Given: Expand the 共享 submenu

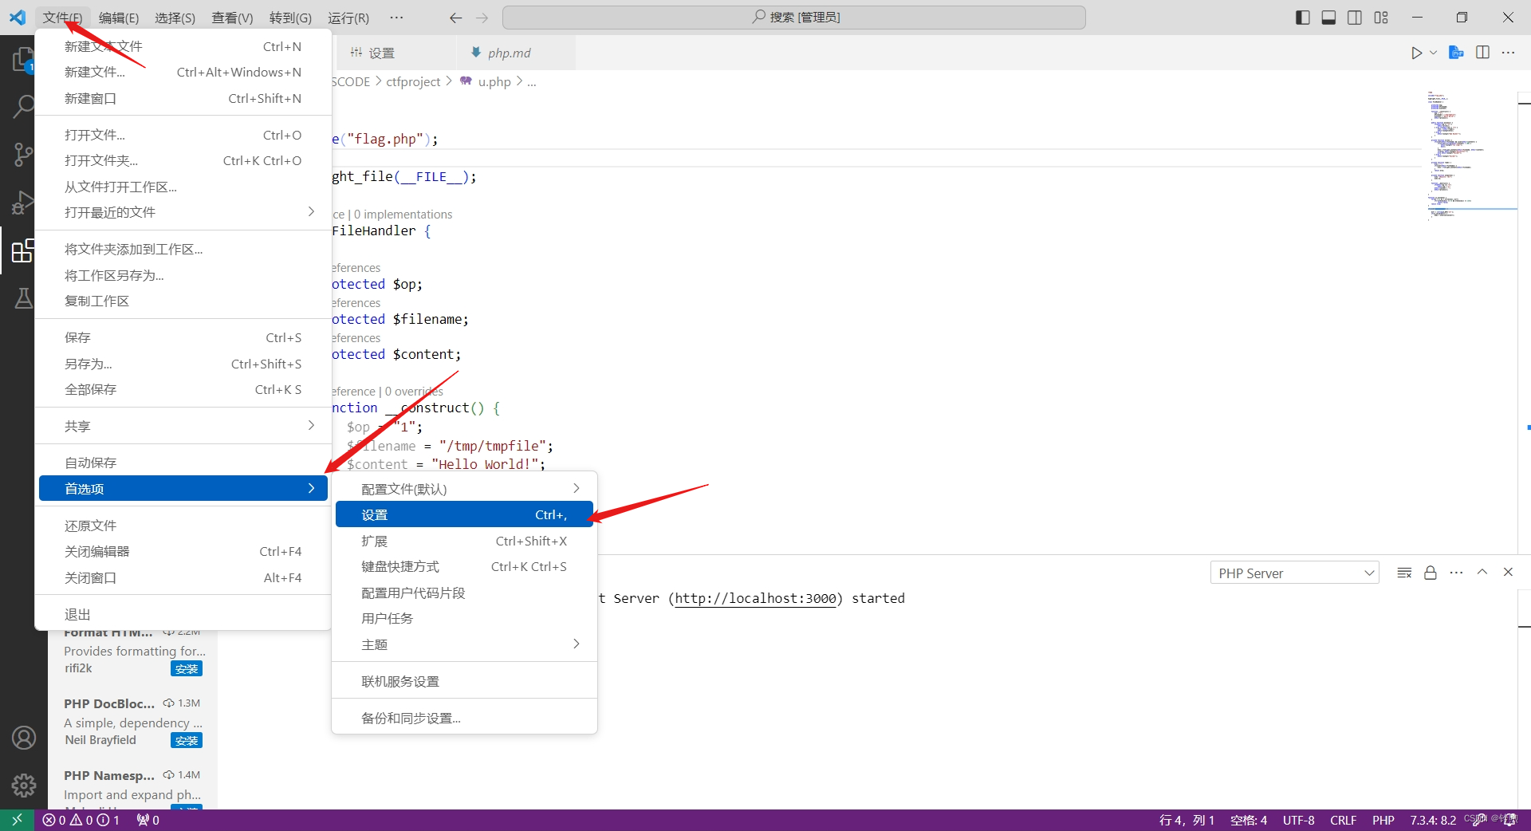Looking at the screenshot, I should 183,426.
